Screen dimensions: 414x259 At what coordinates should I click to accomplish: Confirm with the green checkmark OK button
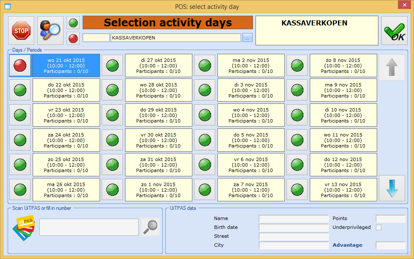[x=395, y=31]
